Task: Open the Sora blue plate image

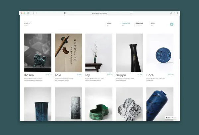Action: click(160, 53)
